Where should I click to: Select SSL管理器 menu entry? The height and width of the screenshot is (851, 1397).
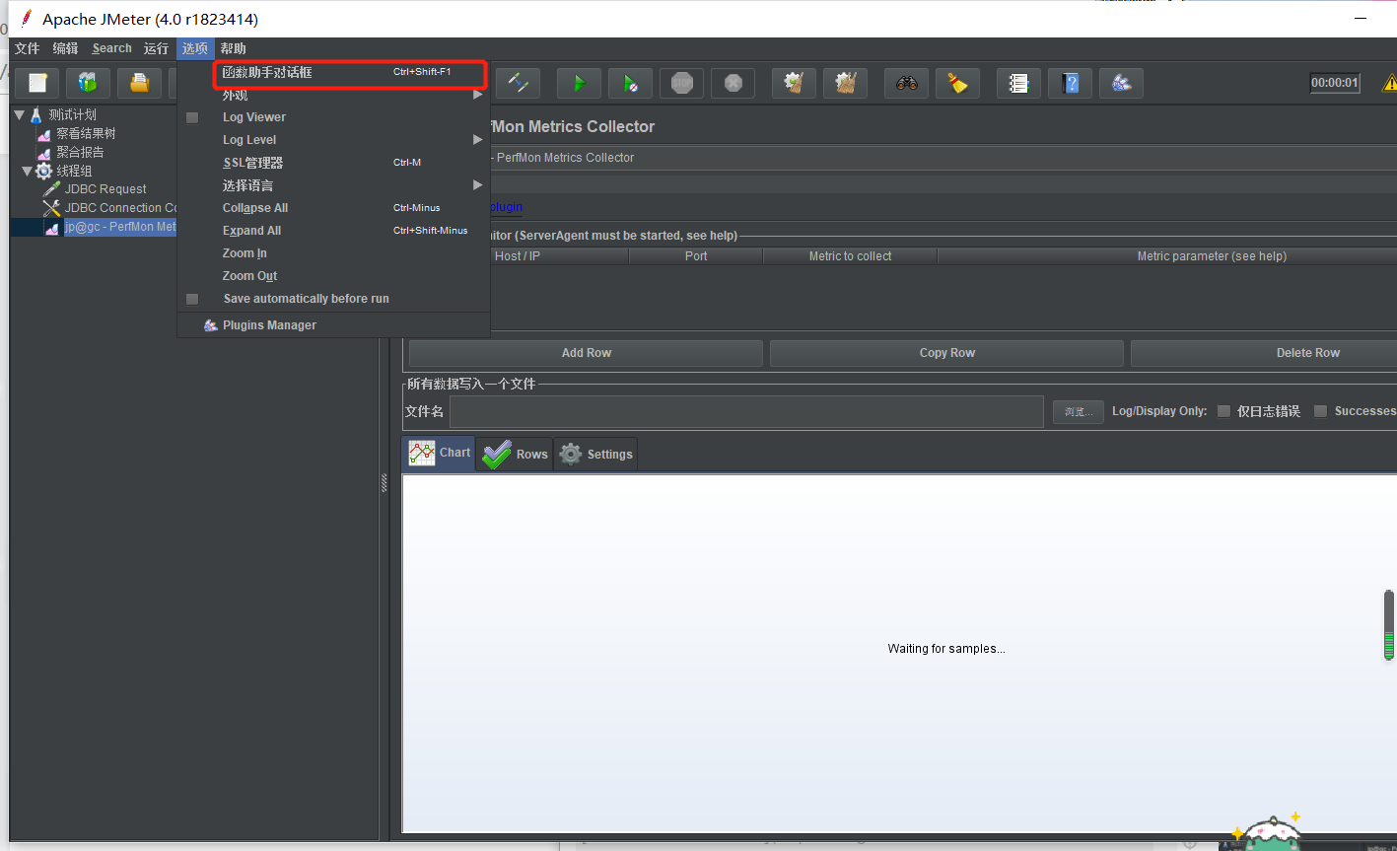[333, 163]
